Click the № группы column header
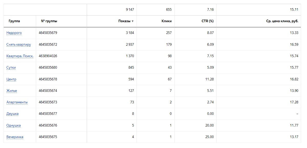The image size is (307, 148). (x=49, y=21)
